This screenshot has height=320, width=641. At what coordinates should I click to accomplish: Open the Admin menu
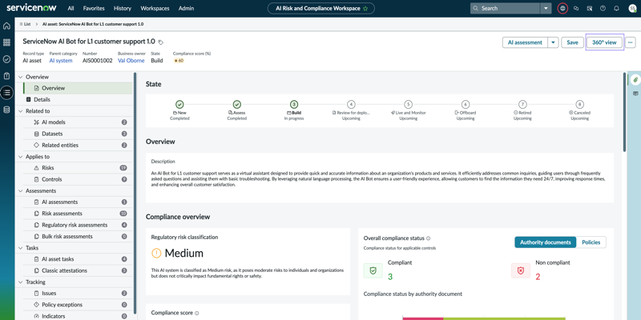point(187,8)
